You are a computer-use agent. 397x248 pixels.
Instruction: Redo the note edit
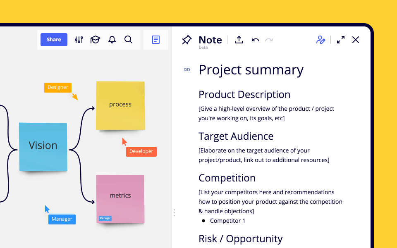[269, 40]
